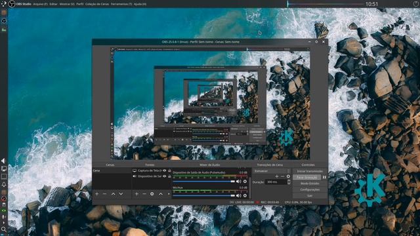The image size is (420, 236).
Task: Click the OBS preview canvas
Action: [210, 104]
